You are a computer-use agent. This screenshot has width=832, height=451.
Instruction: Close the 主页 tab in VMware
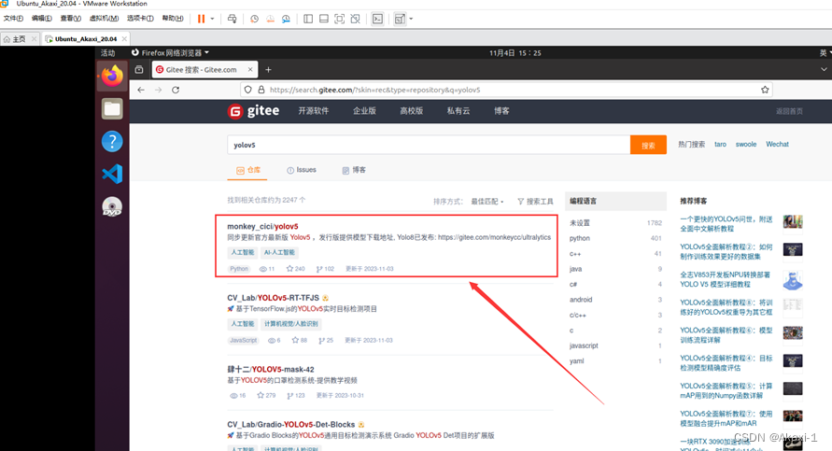(x=34, y=38)
